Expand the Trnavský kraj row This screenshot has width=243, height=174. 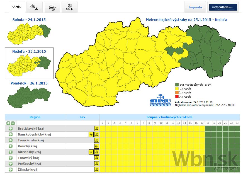coord(11,158)
